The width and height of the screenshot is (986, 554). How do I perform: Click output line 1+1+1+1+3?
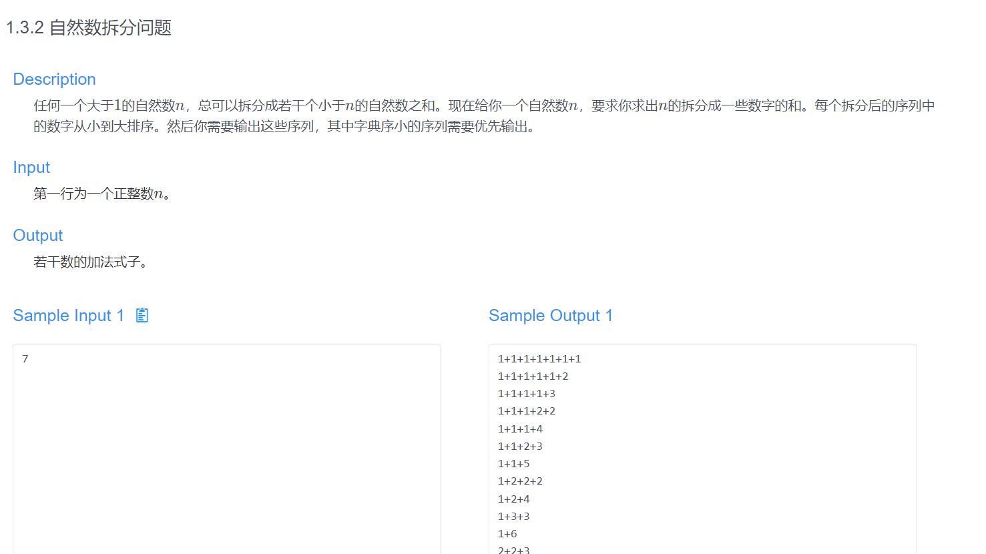click(527, 394)
